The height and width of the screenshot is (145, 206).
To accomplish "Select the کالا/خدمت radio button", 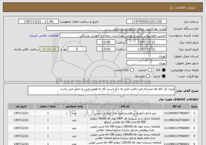I will tap(132, 70).
